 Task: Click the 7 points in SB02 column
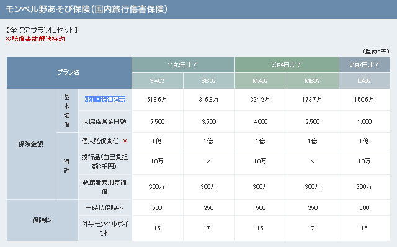point(208,228)
